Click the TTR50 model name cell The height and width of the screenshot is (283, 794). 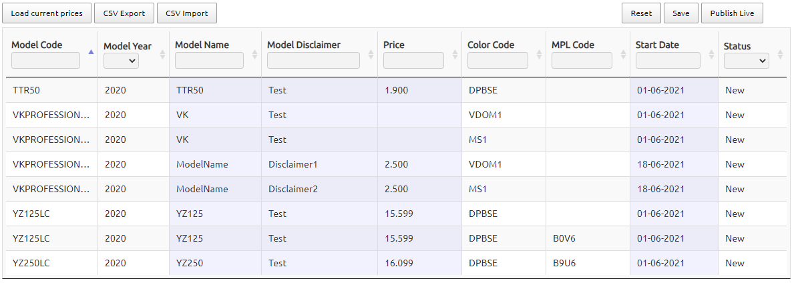pos(216,91)
